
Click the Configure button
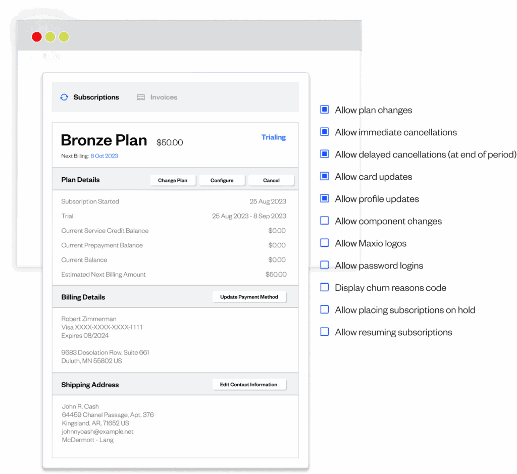(222, 180)
